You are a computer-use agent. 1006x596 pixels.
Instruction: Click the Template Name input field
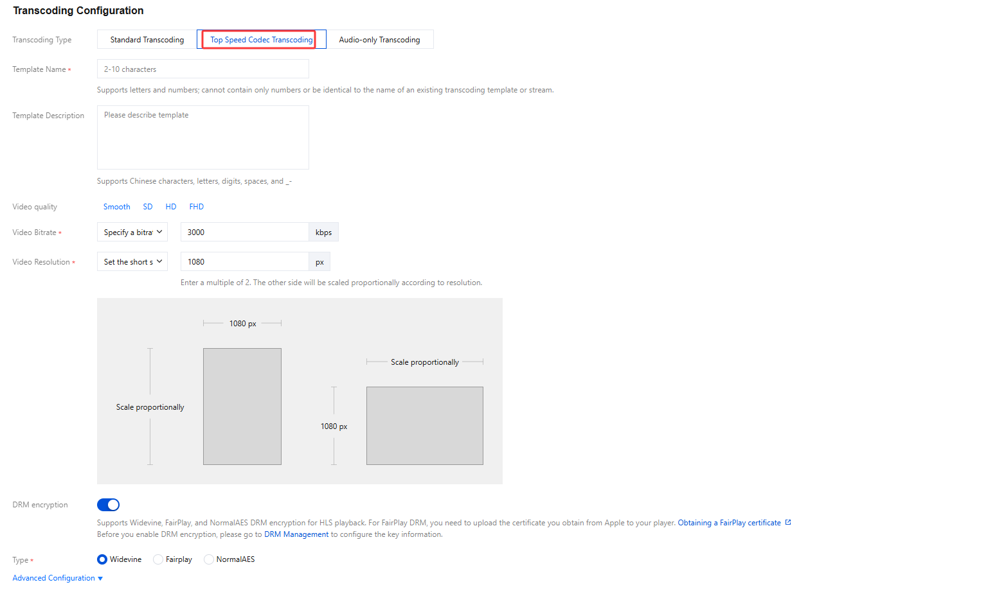pos(202,69)
